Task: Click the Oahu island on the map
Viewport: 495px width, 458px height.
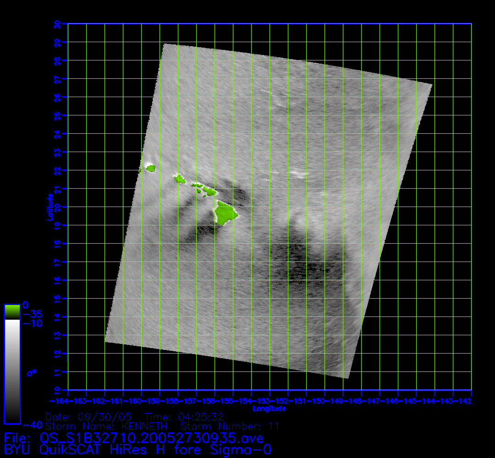Action: (179, 179)
